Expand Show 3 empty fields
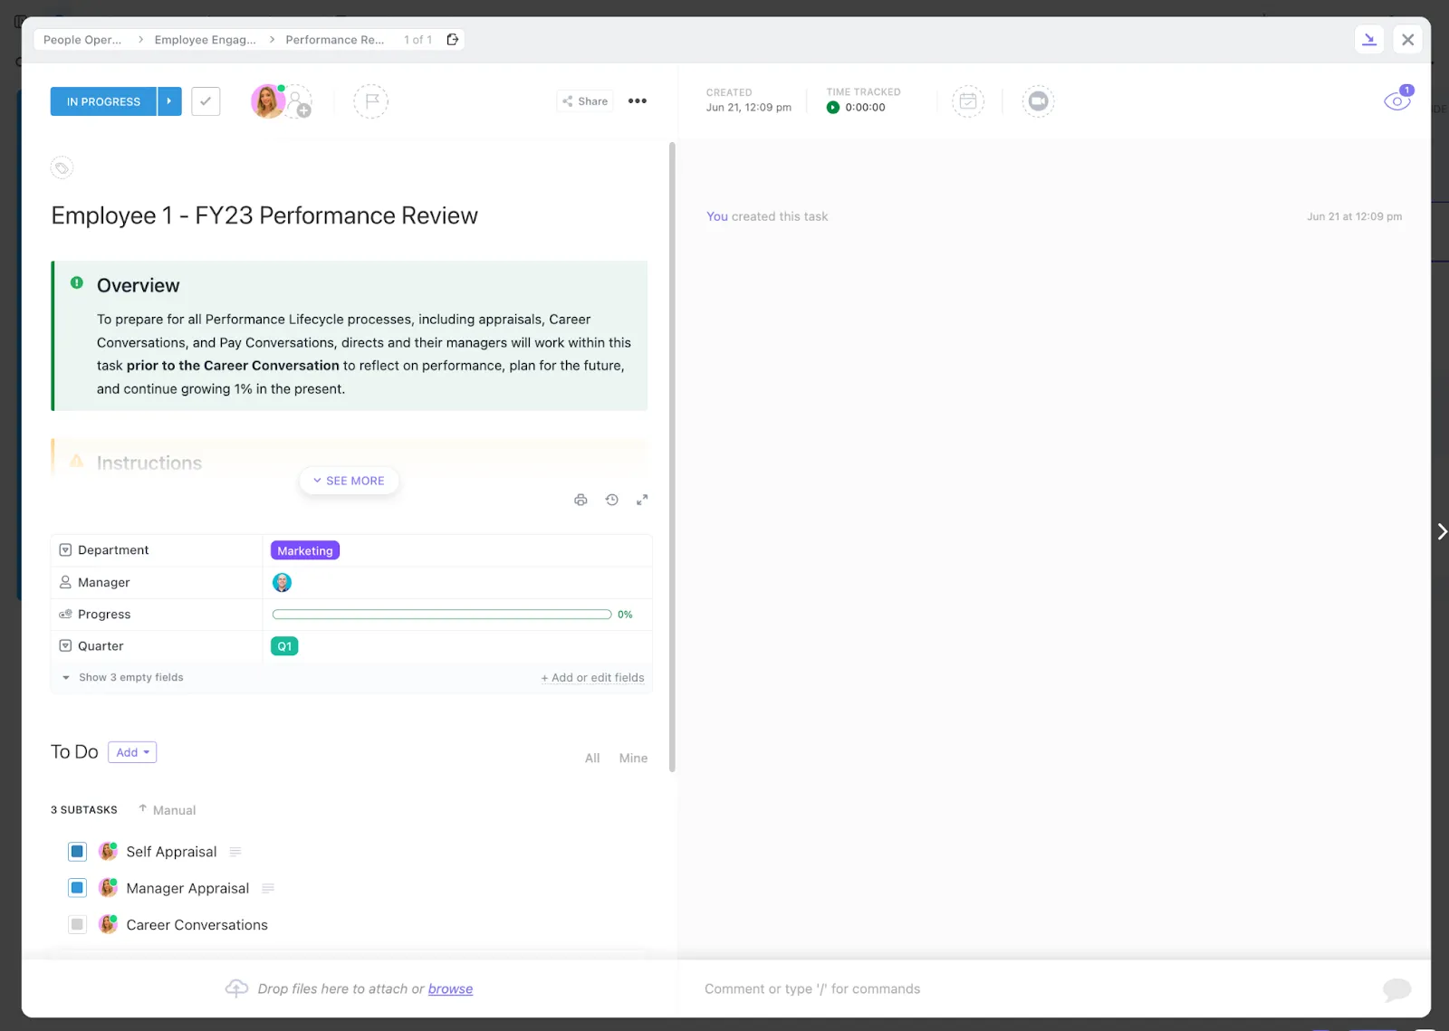 click(122, 677)
